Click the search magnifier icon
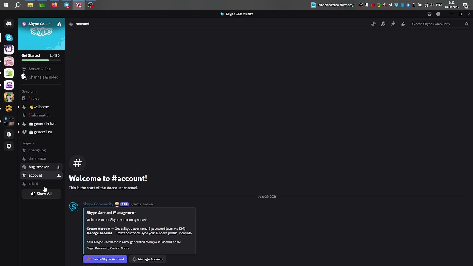 [x=467, y=24]
